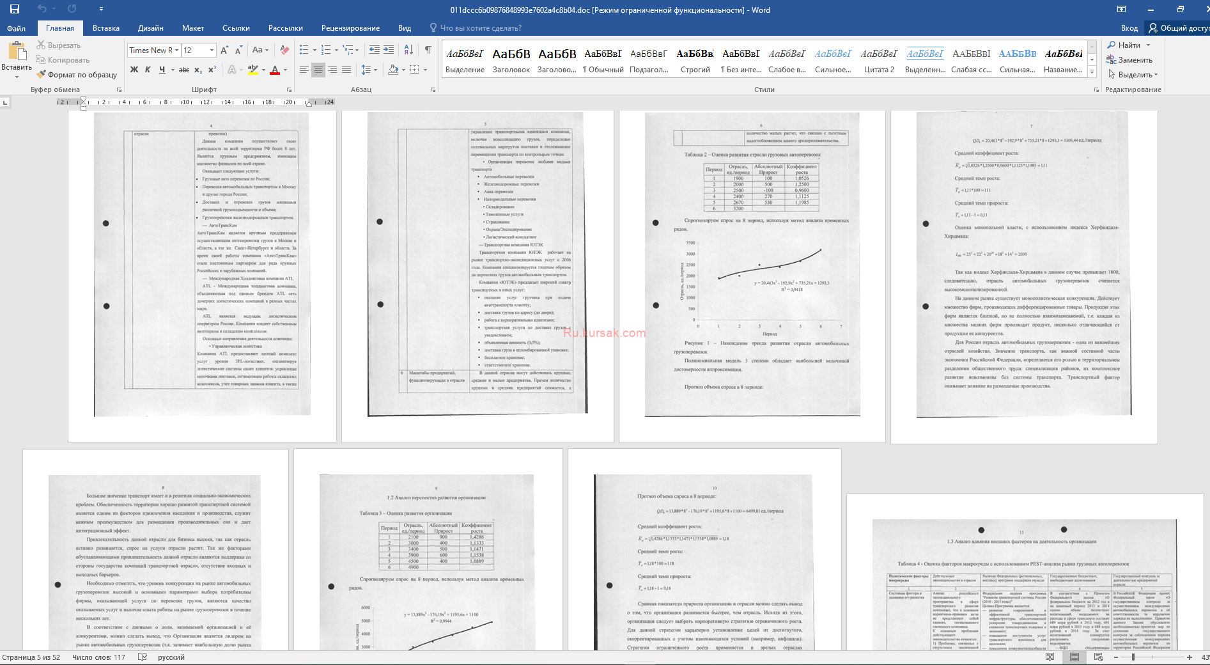Redo the last action
The height and width of the screenshot is (665, 1210).
click(x=72, y=9)
